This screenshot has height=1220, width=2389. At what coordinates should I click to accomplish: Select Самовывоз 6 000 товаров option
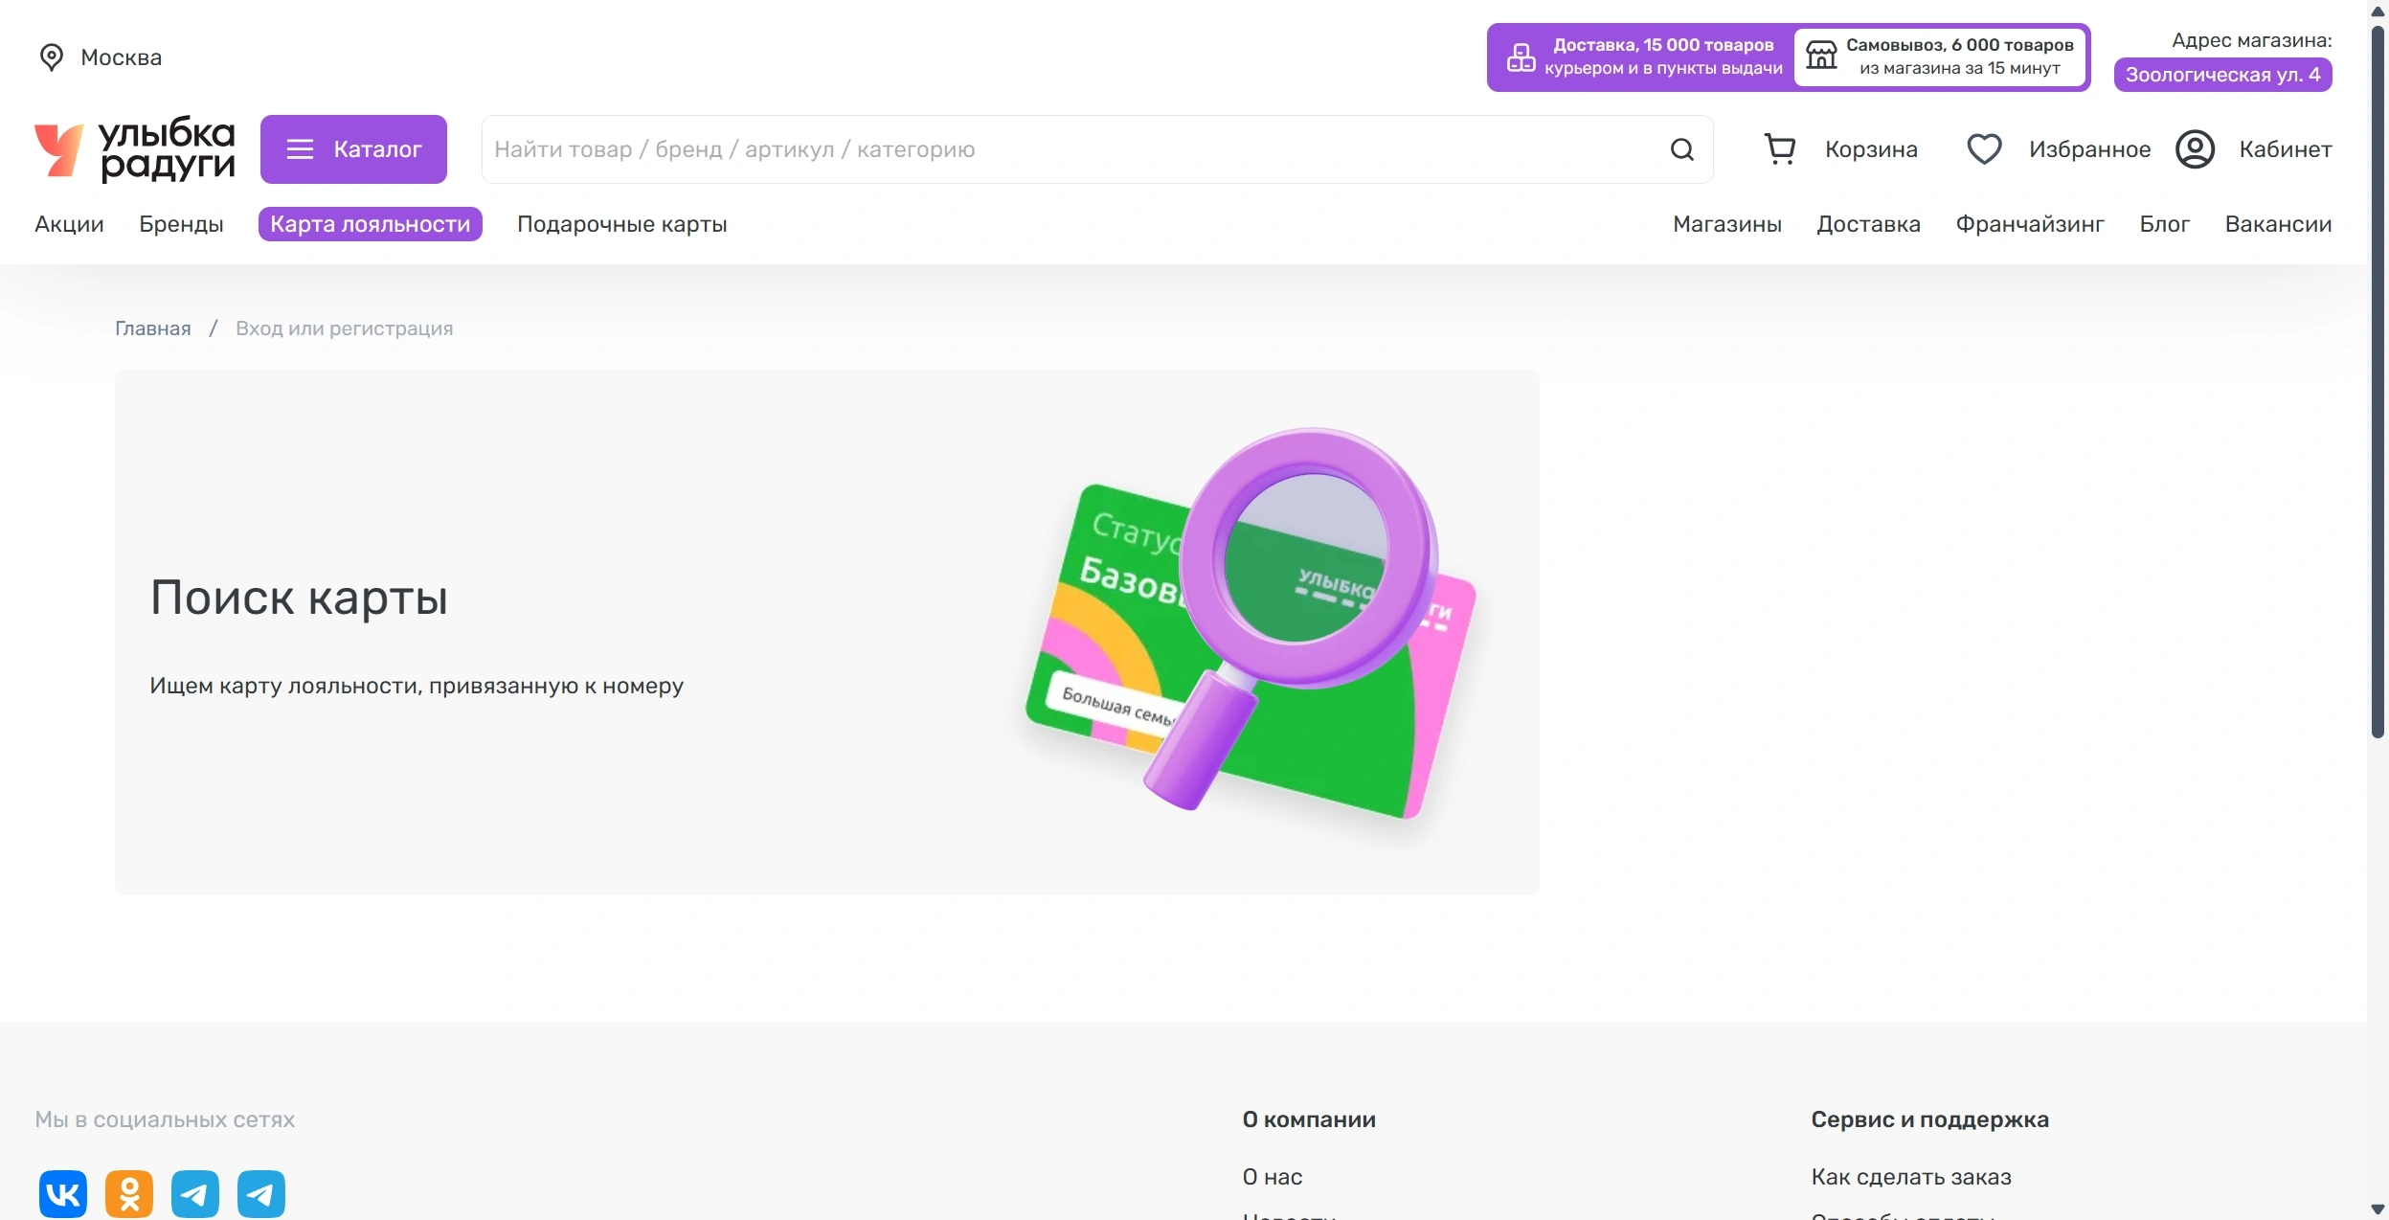pos(1940,56)
